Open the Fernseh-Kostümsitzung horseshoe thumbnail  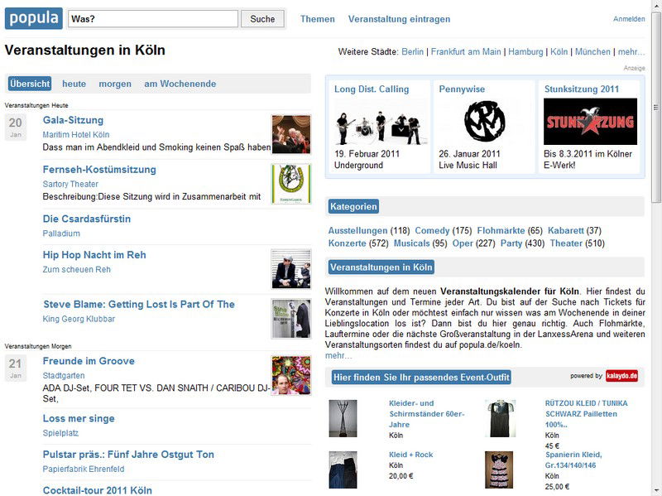(291, 184)
